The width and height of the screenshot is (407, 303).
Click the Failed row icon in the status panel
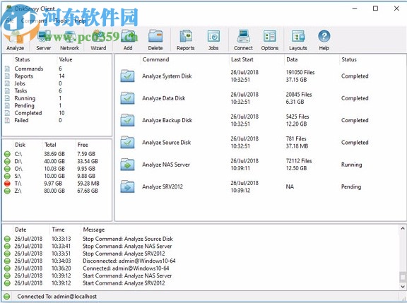click(7, 120)
